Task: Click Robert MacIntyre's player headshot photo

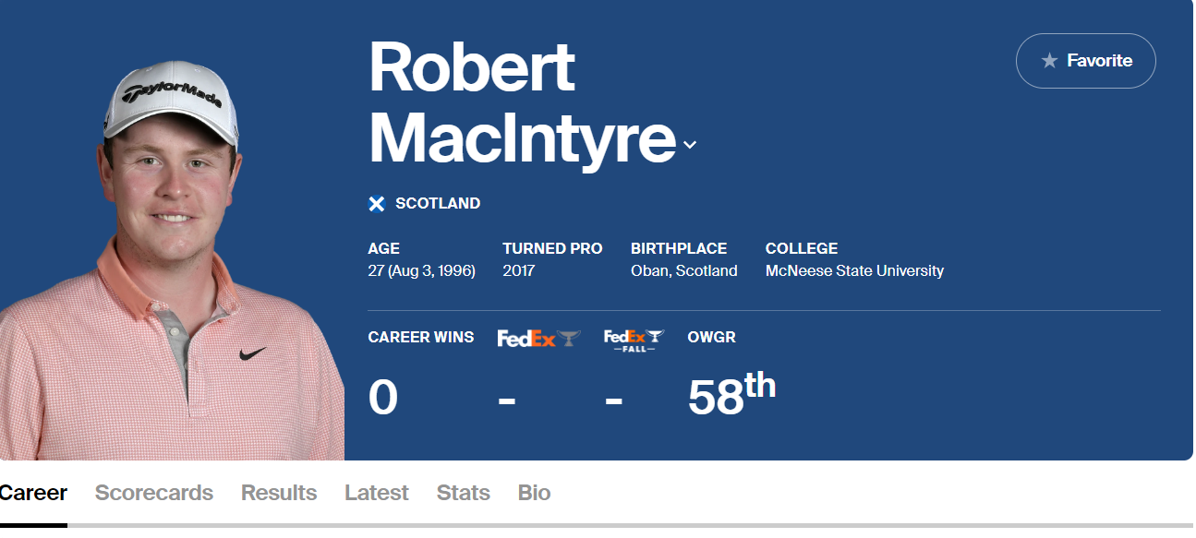Action: coord(172,260)
